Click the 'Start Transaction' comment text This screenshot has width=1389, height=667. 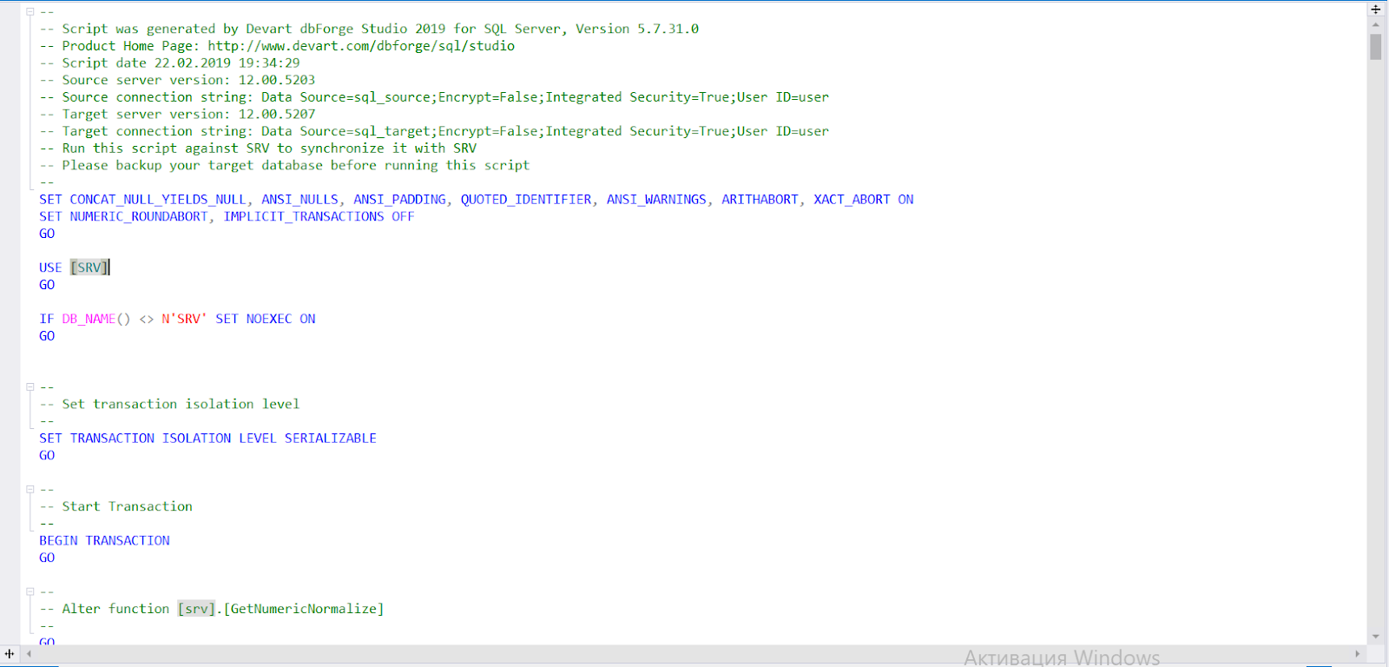tap(127, 506)
